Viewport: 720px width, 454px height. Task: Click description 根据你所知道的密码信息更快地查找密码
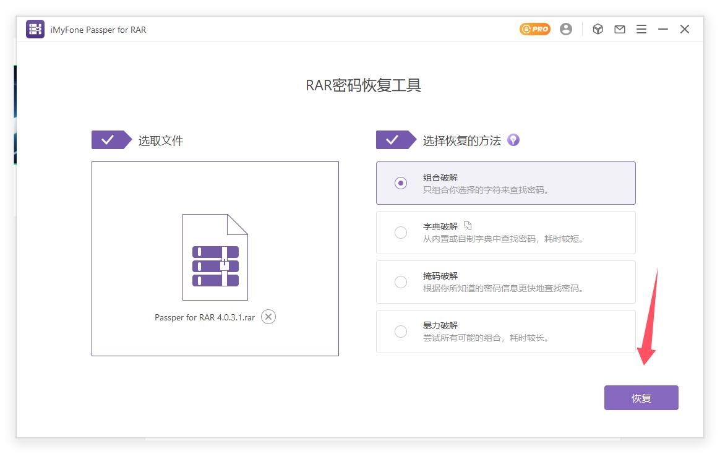point(503,289)
